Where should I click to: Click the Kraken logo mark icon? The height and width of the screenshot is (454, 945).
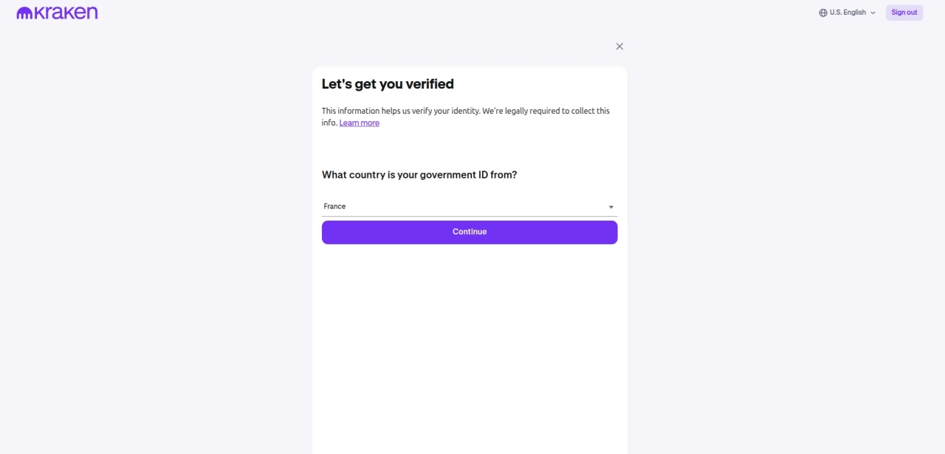click(24, 13)
